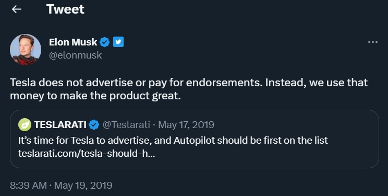Click the green Teslarati logo avatar
Screen dimensions: 388x196
click(x=25, y=124)
